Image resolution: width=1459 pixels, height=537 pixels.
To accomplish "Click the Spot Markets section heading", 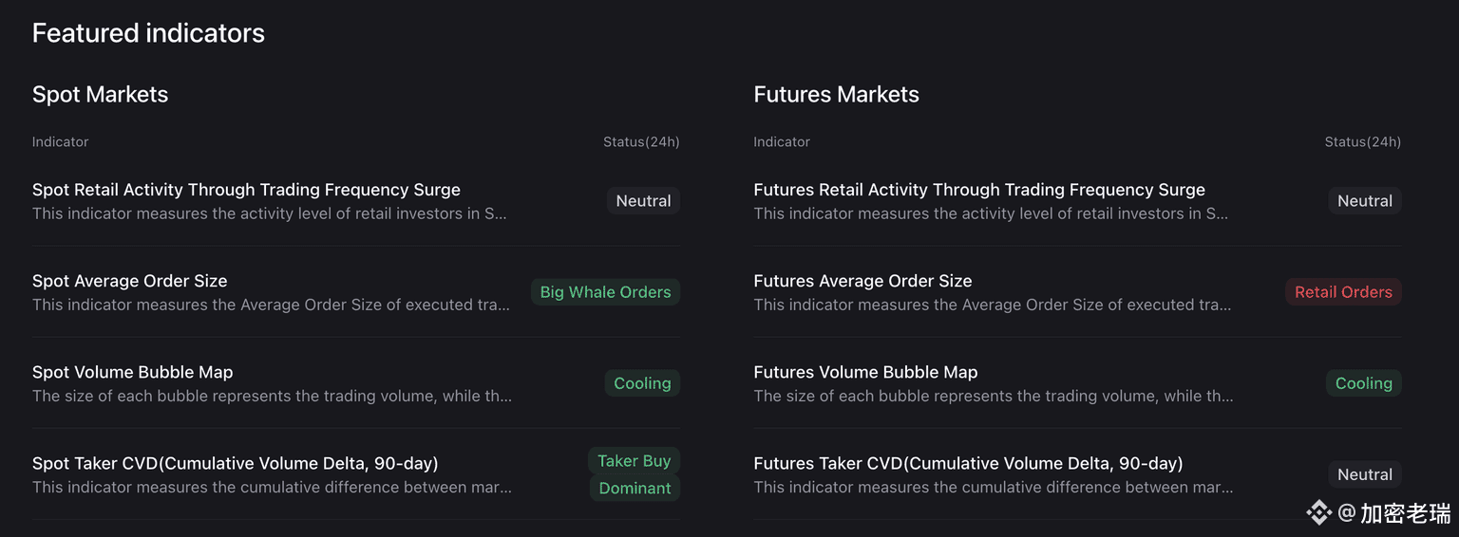I will point(100,94).
